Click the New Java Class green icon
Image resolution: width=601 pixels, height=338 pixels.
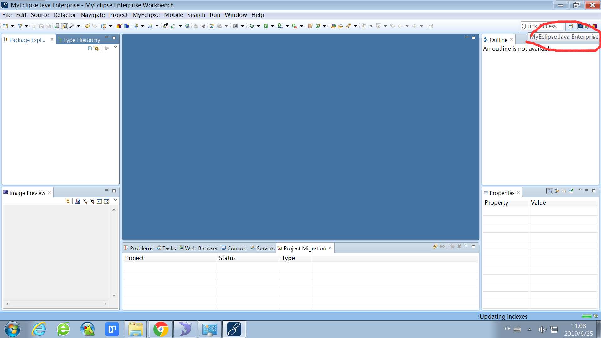click(x=318, y=26)
